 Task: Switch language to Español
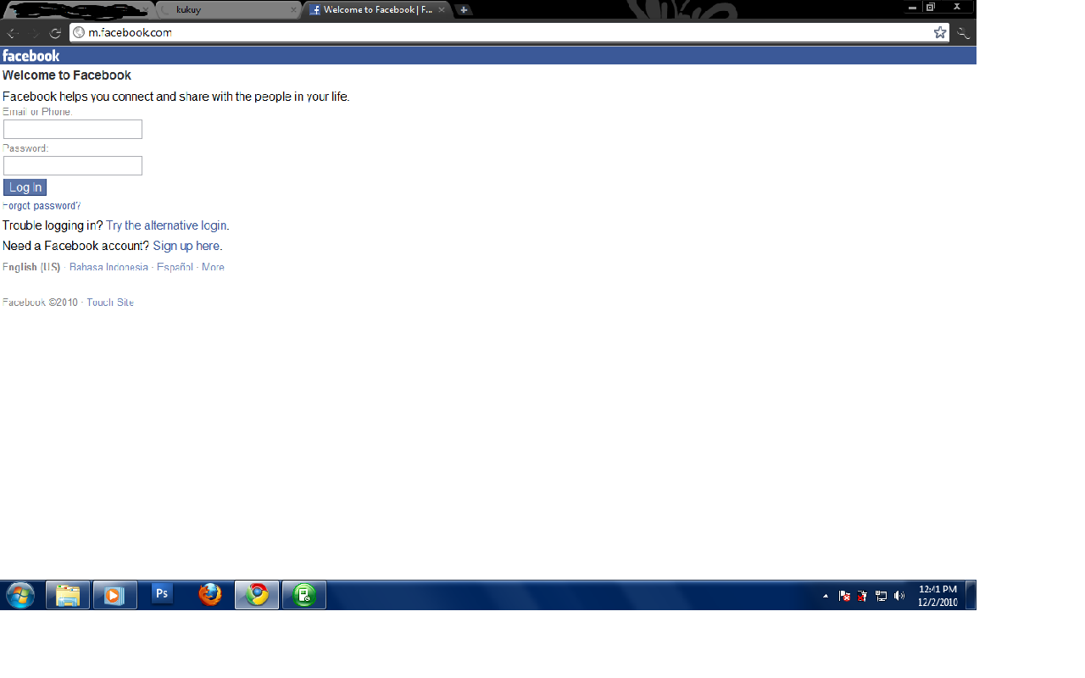tap(175, 267)
